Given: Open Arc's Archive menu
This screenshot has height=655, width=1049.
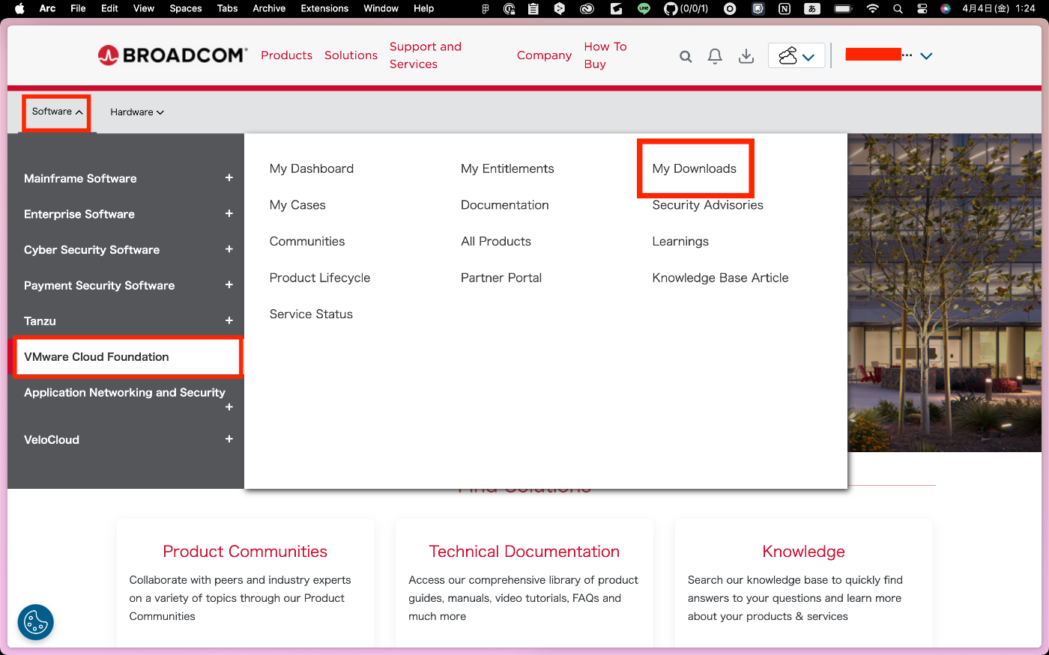Looking at the screenshot, I should coord(269,8).
